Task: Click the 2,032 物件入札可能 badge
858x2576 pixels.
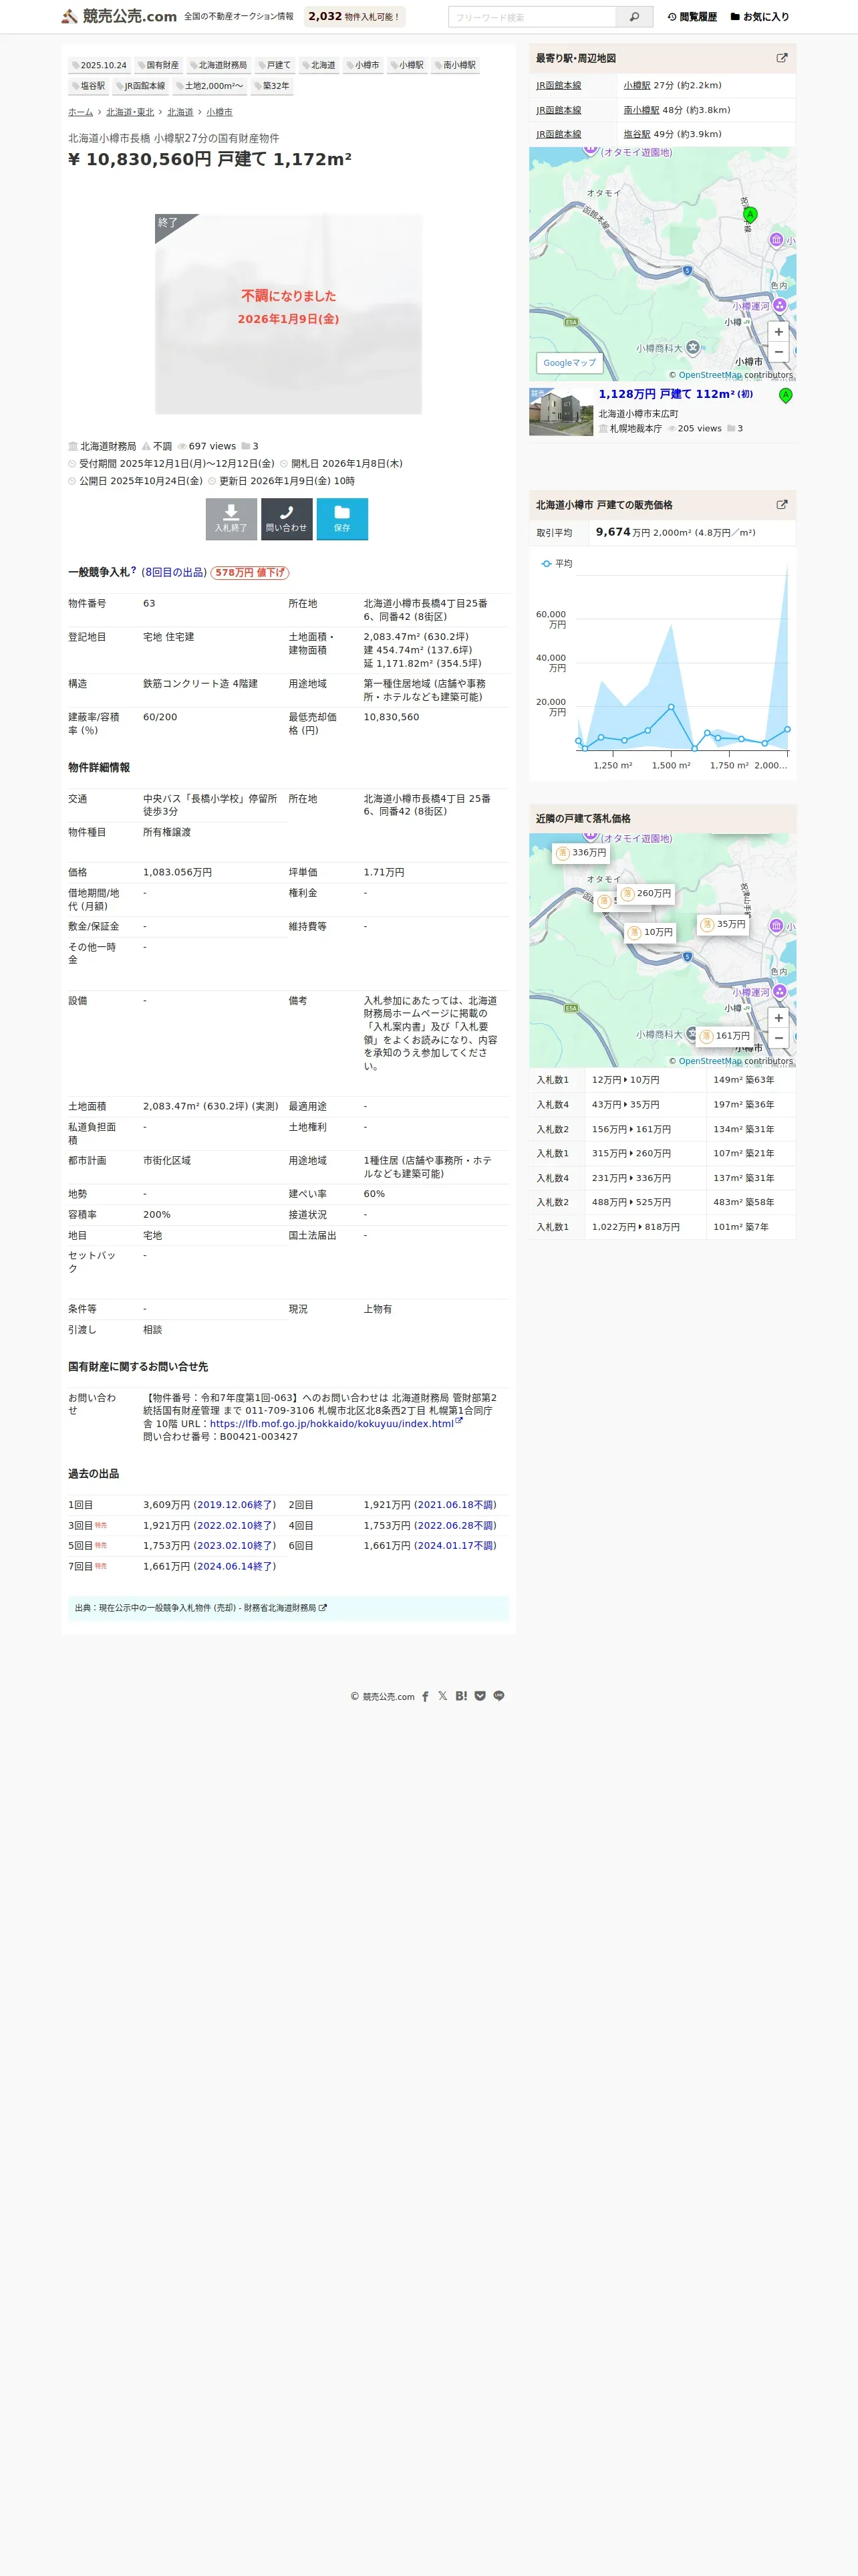Action: (355, 17)
